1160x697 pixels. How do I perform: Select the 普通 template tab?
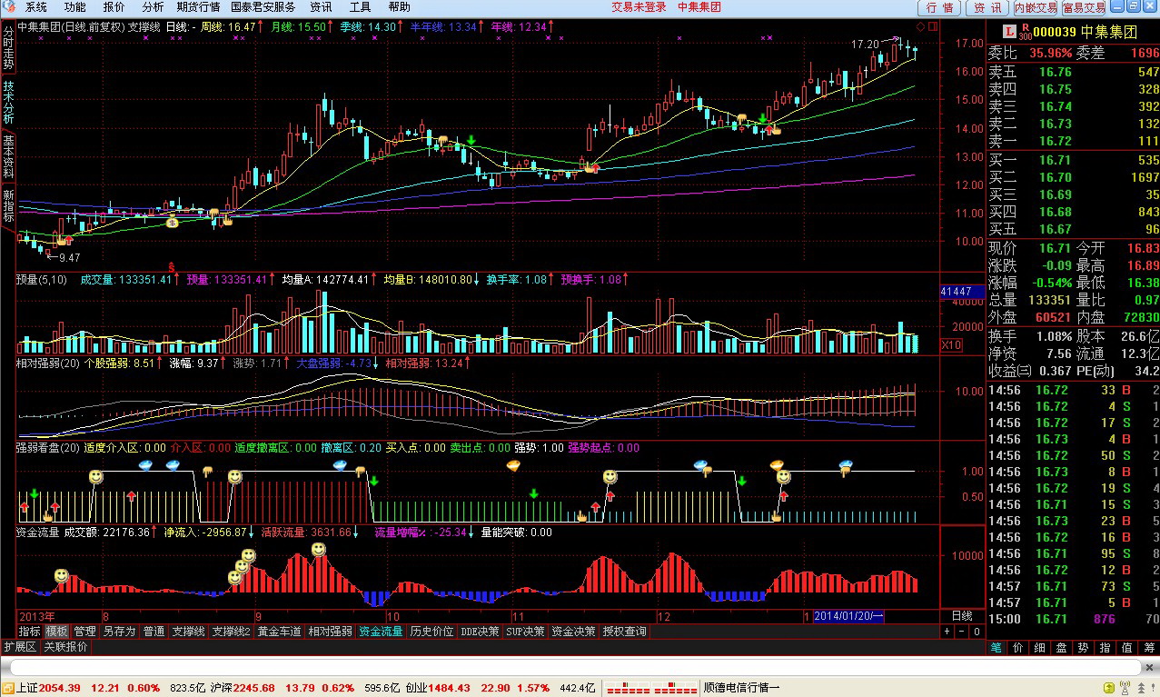tap(154, 631)
